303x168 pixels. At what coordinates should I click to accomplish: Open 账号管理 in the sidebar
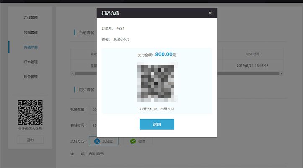tap(31, 77)
